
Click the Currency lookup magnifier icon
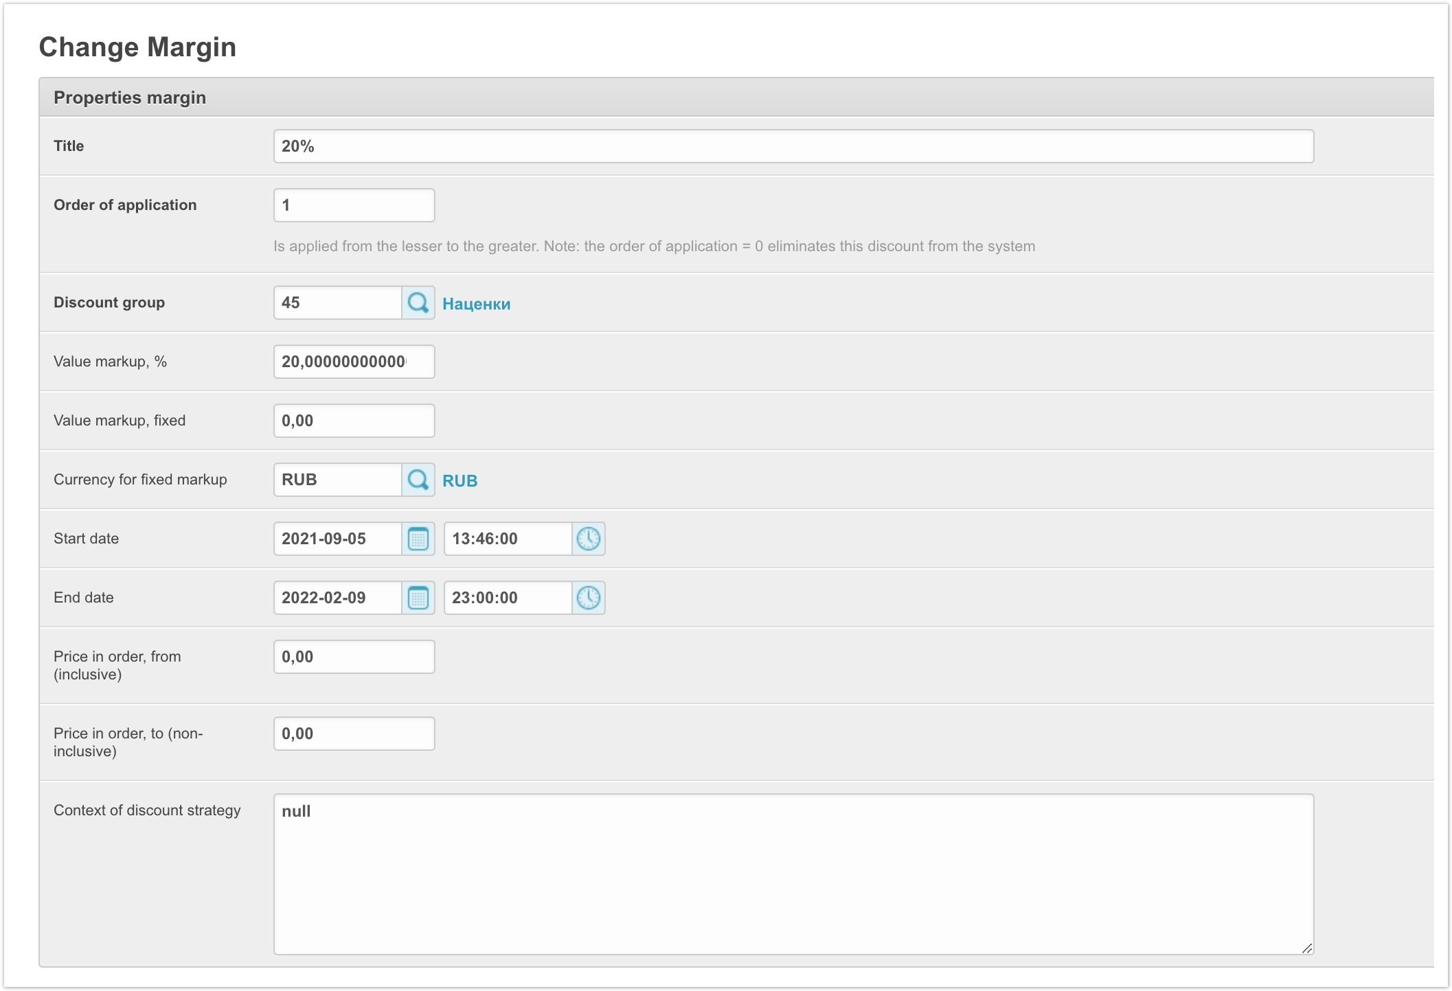[x=418, y=480]
